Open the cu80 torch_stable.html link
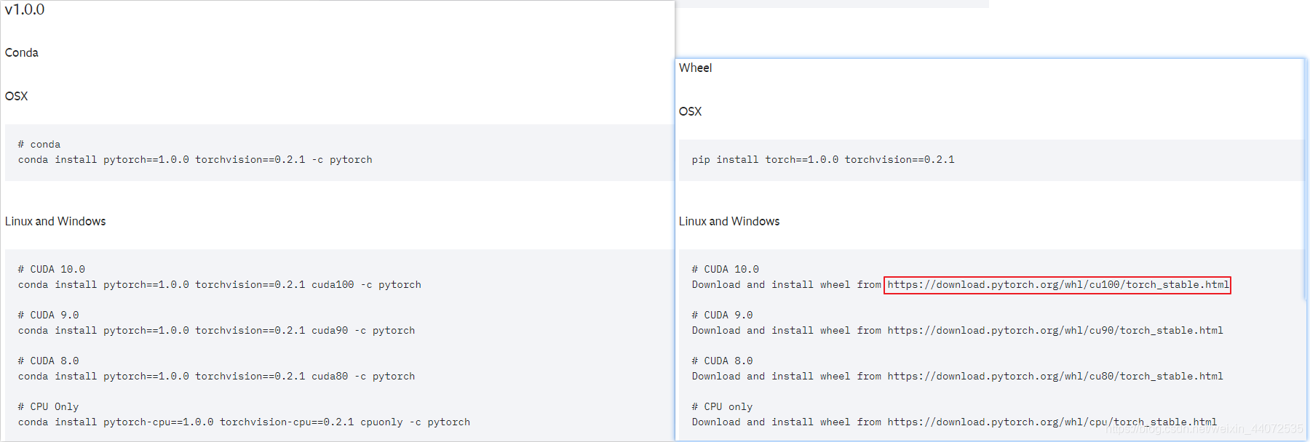 [1055, 377]
